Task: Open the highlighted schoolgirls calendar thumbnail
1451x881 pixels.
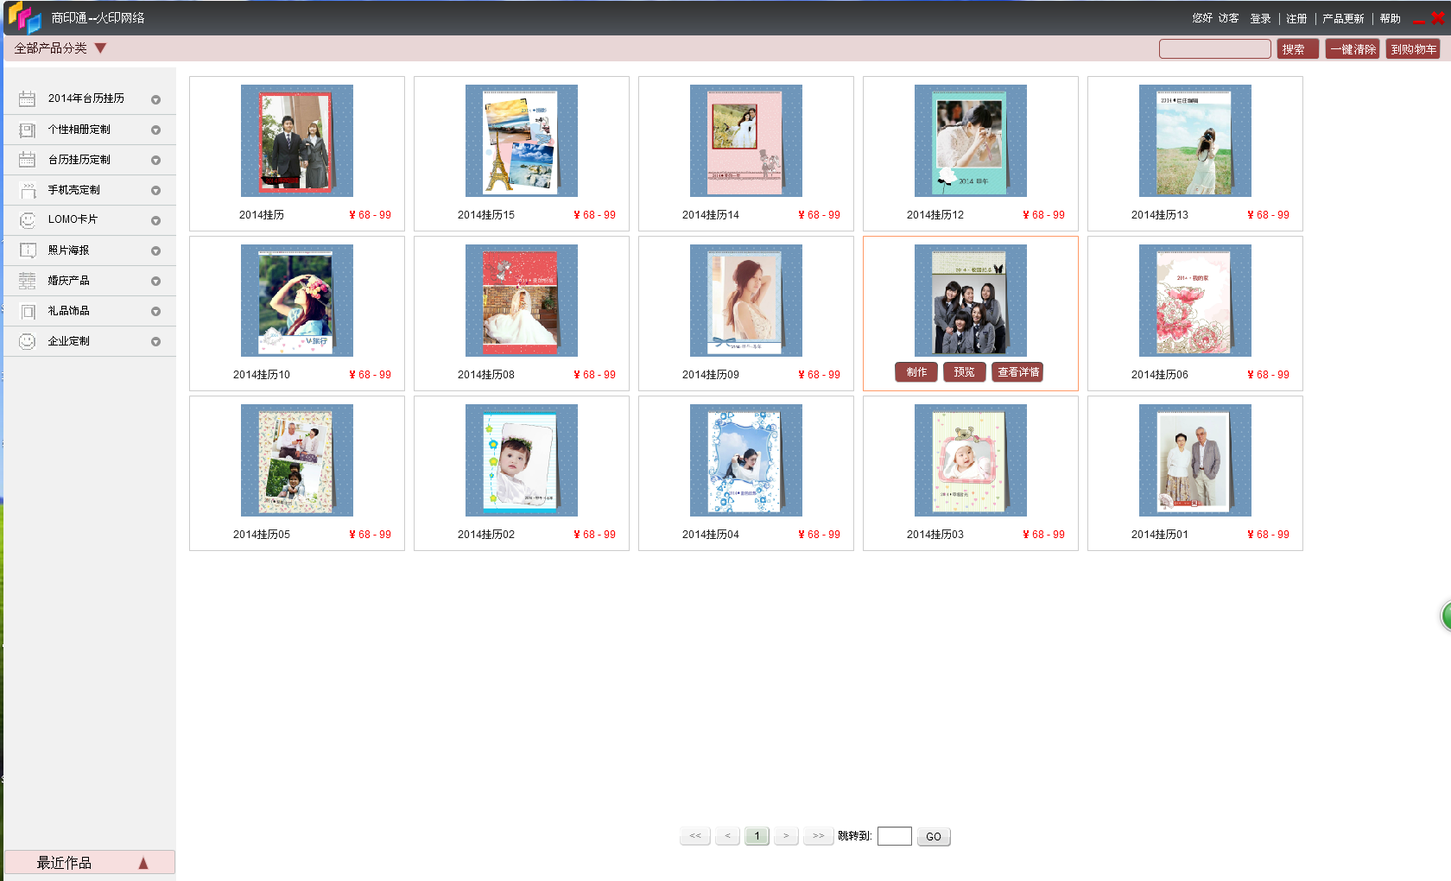Action: coord(971,301)
